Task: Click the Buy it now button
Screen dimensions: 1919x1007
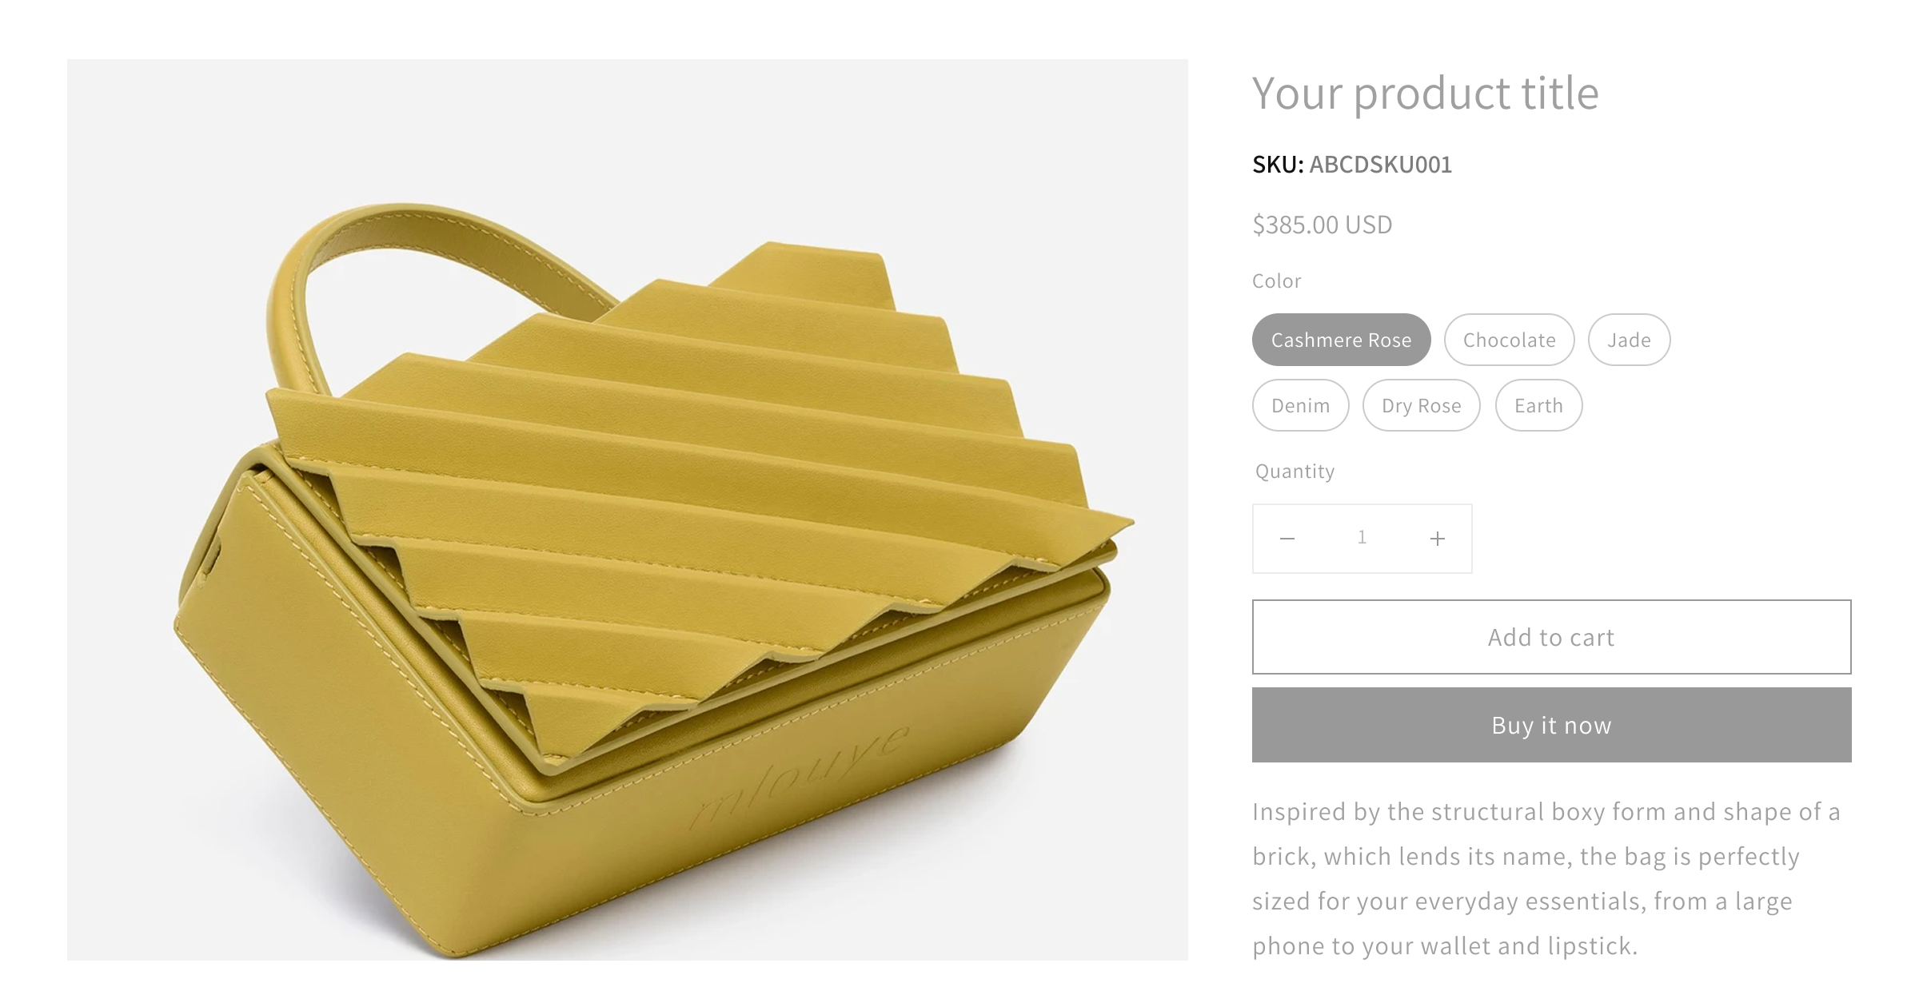Action: point(1551,725)
